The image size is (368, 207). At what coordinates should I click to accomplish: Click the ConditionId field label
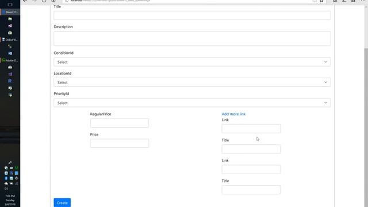click(64, 53)
